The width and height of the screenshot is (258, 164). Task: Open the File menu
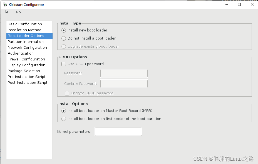pyautogui.click(x=6, y=12)
